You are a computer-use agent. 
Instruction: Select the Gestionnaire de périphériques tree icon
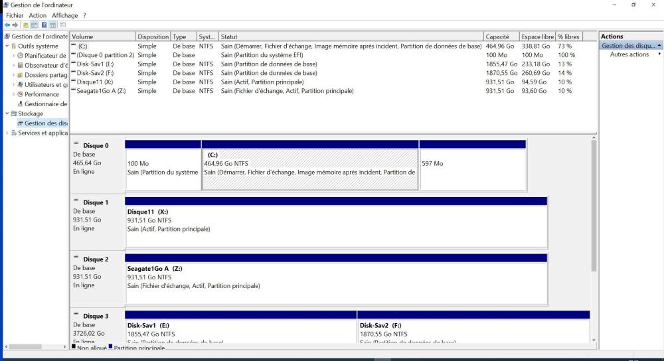[x=21, y=104]
